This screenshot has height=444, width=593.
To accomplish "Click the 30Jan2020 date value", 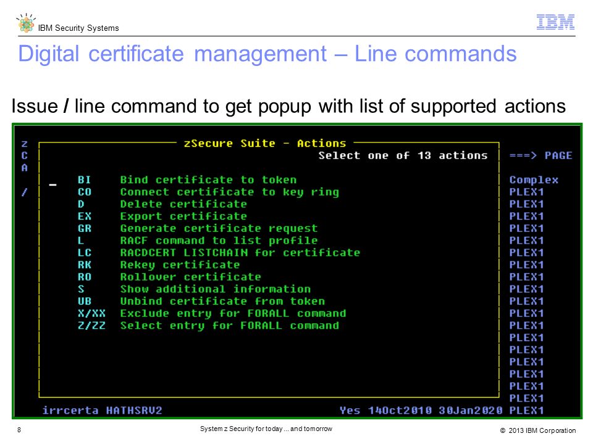I will 471,411.
